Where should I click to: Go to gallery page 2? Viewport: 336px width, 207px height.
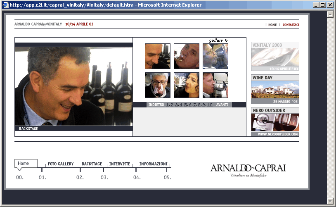[172, 105]
